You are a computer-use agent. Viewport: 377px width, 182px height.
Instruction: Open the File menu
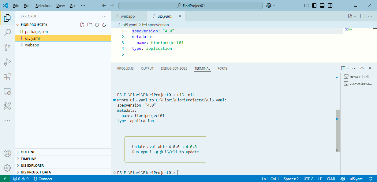[16, 5]
